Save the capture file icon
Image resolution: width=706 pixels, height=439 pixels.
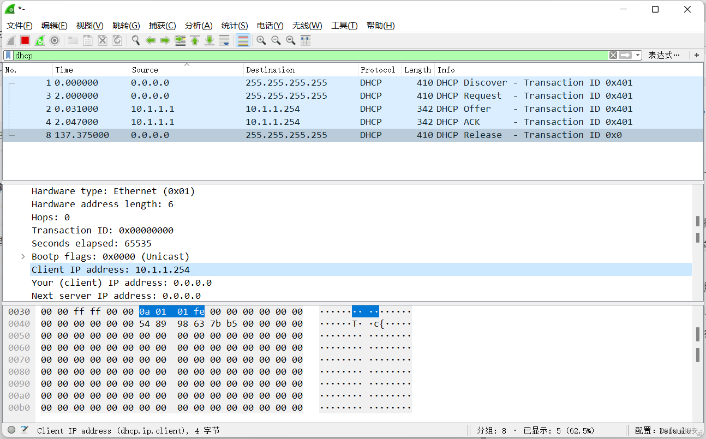(87, 40)
